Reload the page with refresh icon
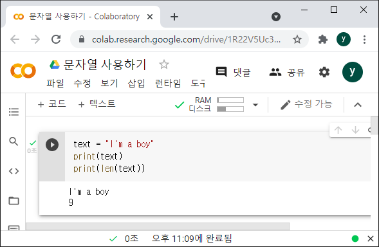Screen dimensions: 379x247 [56, 39]
